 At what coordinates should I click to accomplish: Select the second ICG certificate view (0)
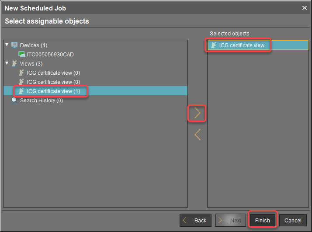53,82
